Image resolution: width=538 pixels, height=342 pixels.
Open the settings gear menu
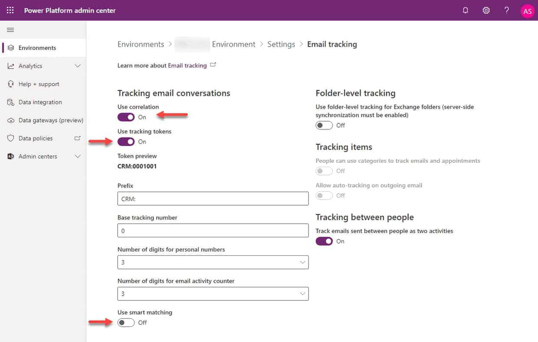(x=486, y=10)
